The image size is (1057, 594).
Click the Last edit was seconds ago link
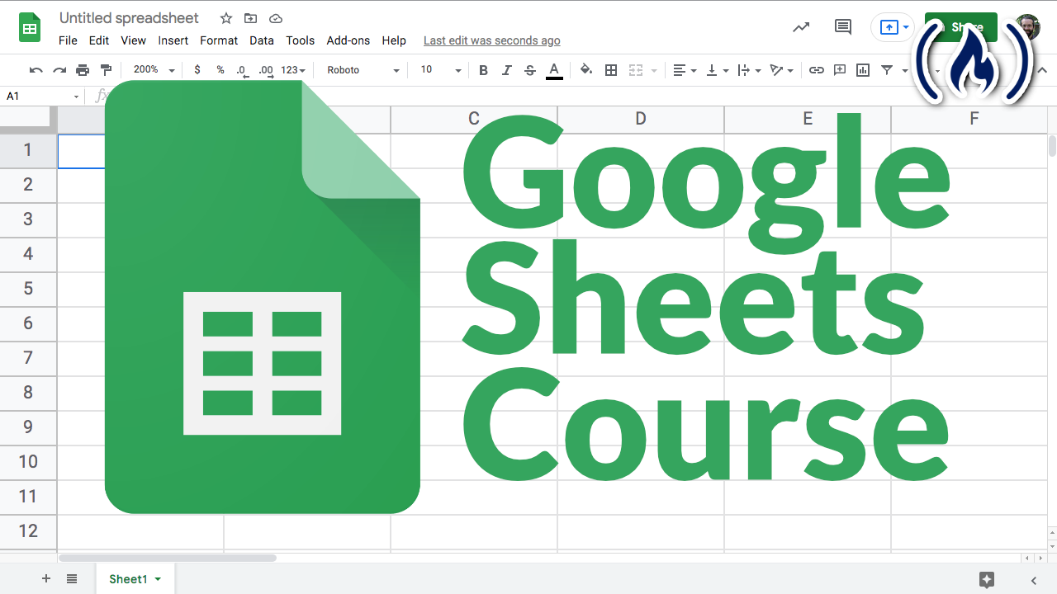point(491,40)
